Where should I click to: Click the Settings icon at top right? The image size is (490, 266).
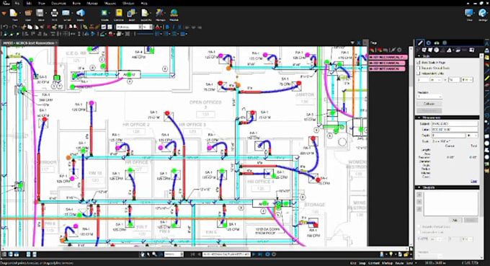point(483,13)
